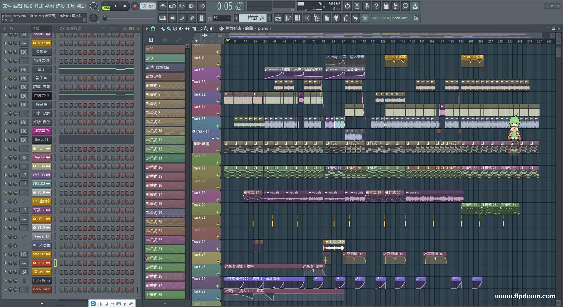Image resolution: width=563 pixels, height=307 pixels.
Task: Open the 全部 channel filter dropdown
Action: (41, 28)
